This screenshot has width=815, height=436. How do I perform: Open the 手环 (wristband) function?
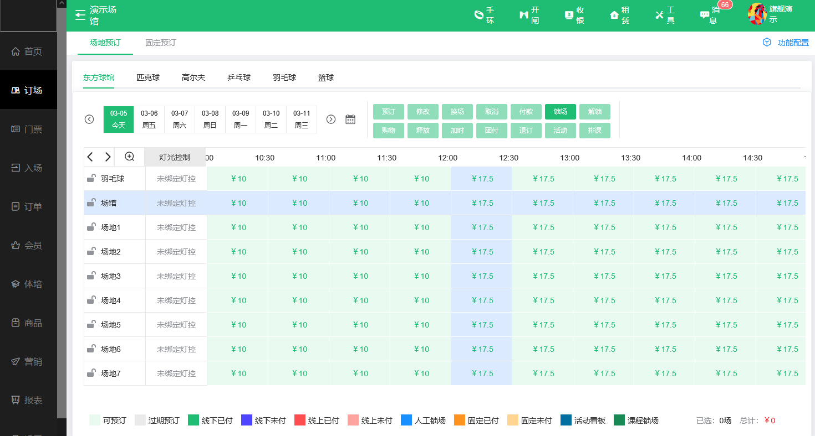(485, 15)
